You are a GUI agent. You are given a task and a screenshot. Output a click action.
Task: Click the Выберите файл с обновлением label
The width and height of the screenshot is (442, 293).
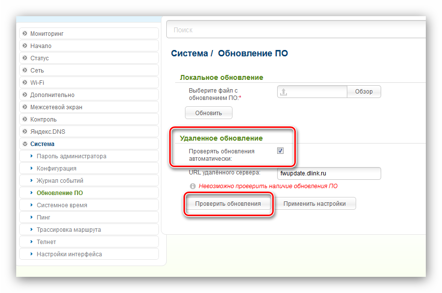click(215, 94)
